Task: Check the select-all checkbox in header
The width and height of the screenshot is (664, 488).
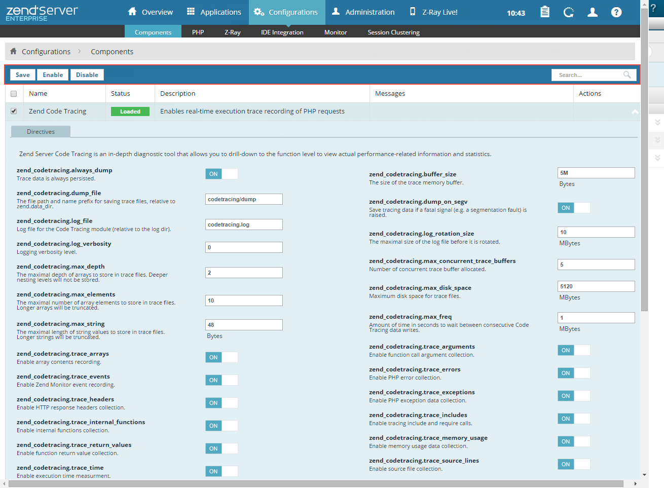Action: click(14, 94)
